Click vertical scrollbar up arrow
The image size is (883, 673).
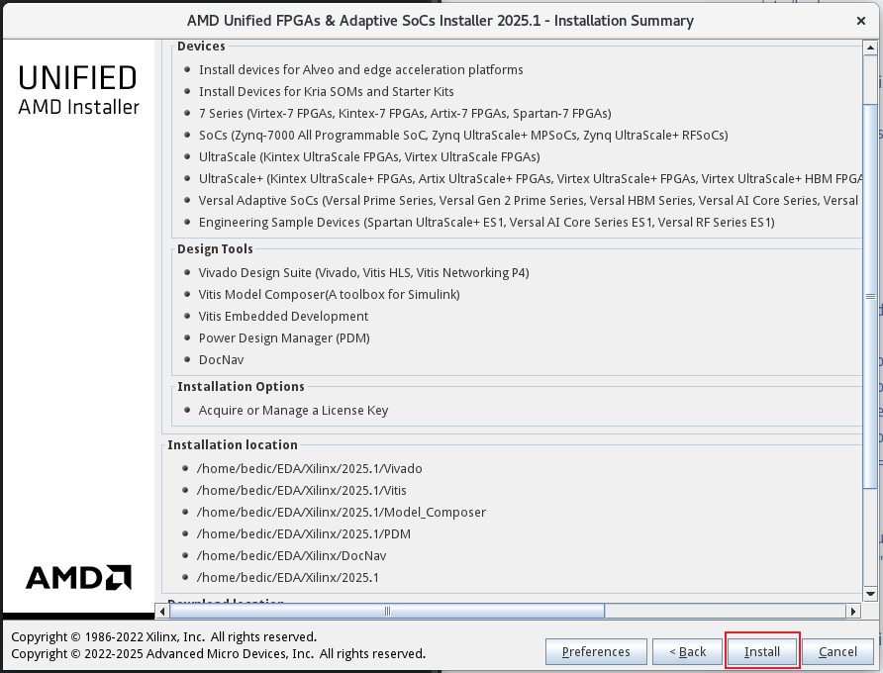870,48
